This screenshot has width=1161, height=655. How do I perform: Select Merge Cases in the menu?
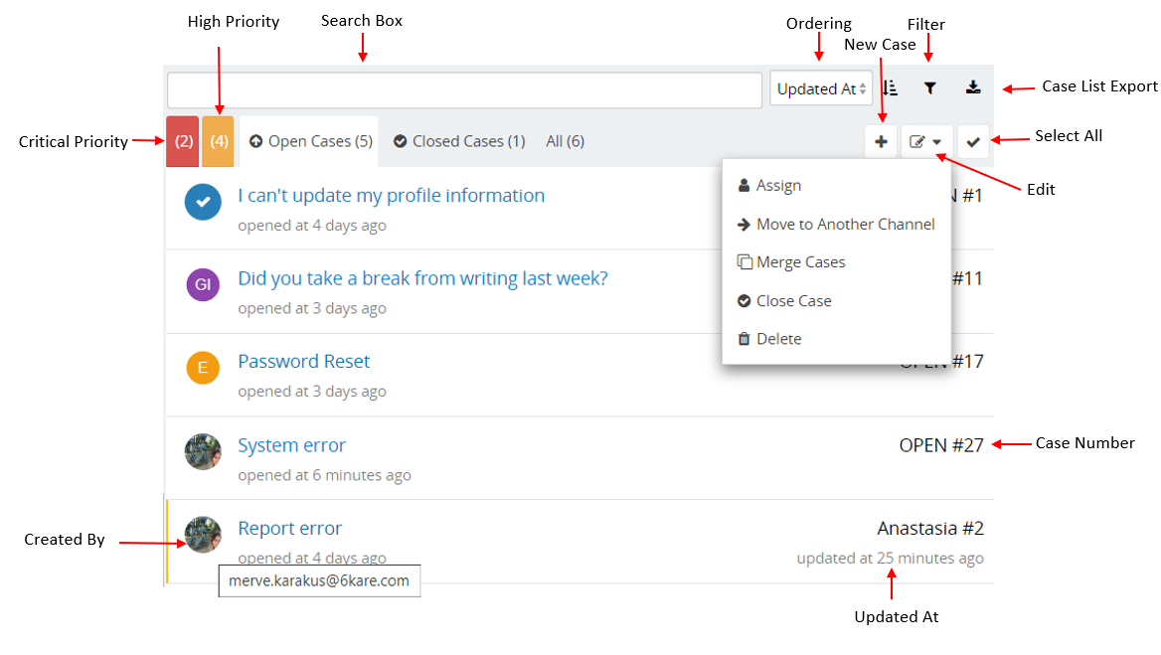point(800,262)
